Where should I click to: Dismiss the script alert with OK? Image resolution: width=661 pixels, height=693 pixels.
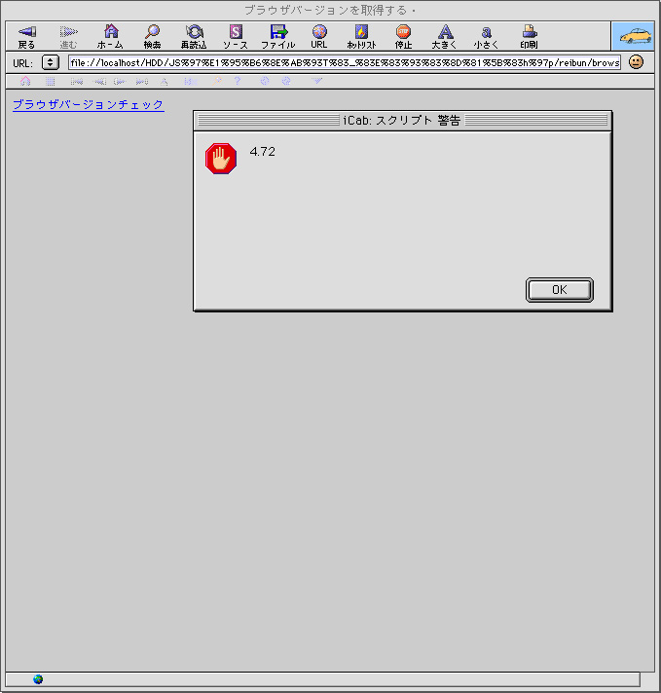(560, 290)
